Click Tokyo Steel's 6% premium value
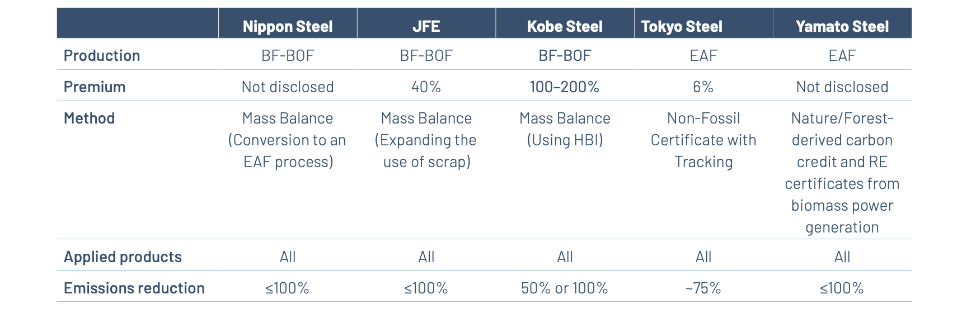This screenshot has width=976, height=313. (703, 87)
